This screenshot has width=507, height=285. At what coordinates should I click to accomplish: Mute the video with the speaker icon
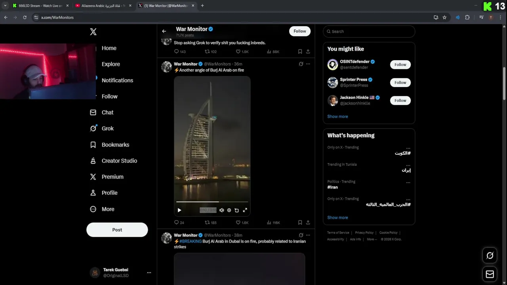pyautogui.click(x=221, y=210)
